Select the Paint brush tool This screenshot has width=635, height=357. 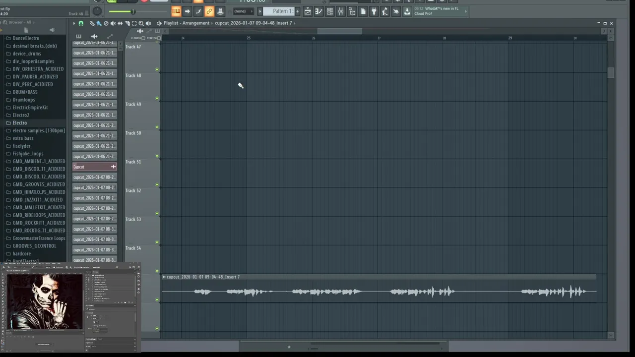99,23
